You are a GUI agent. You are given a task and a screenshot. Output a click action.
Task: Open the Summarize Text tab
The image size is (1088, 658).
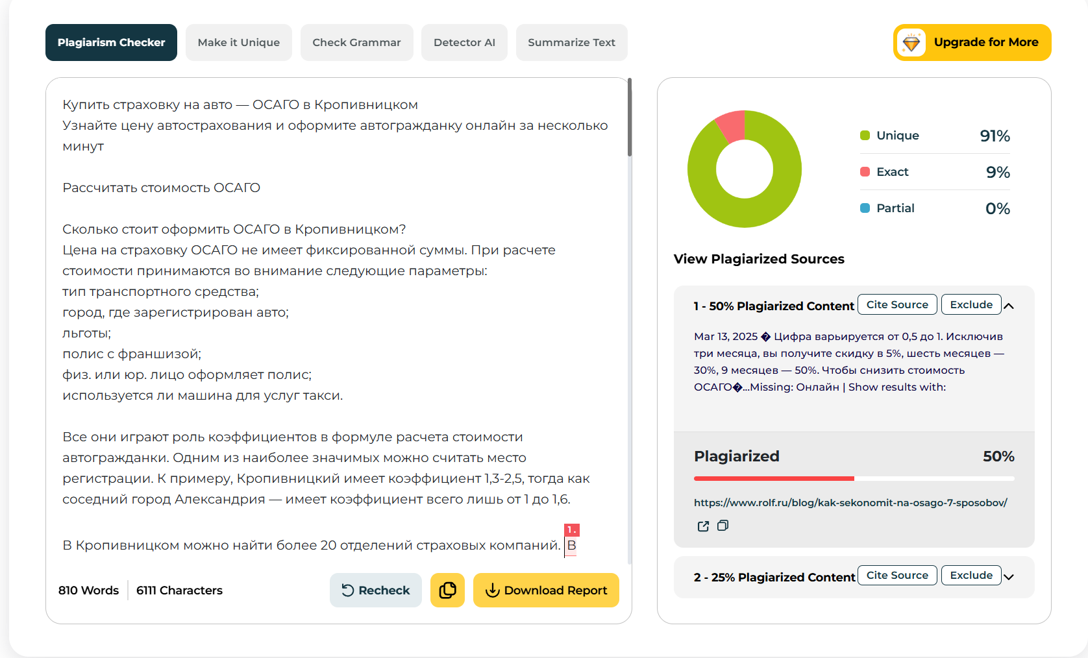(x=571, y=43)
